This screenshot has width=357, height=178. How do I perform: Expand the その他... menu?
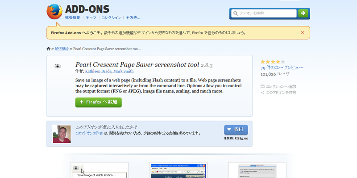(x=133, y=17)
